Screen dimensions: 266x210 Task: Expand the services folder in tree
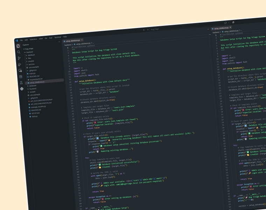pos(31,64)
